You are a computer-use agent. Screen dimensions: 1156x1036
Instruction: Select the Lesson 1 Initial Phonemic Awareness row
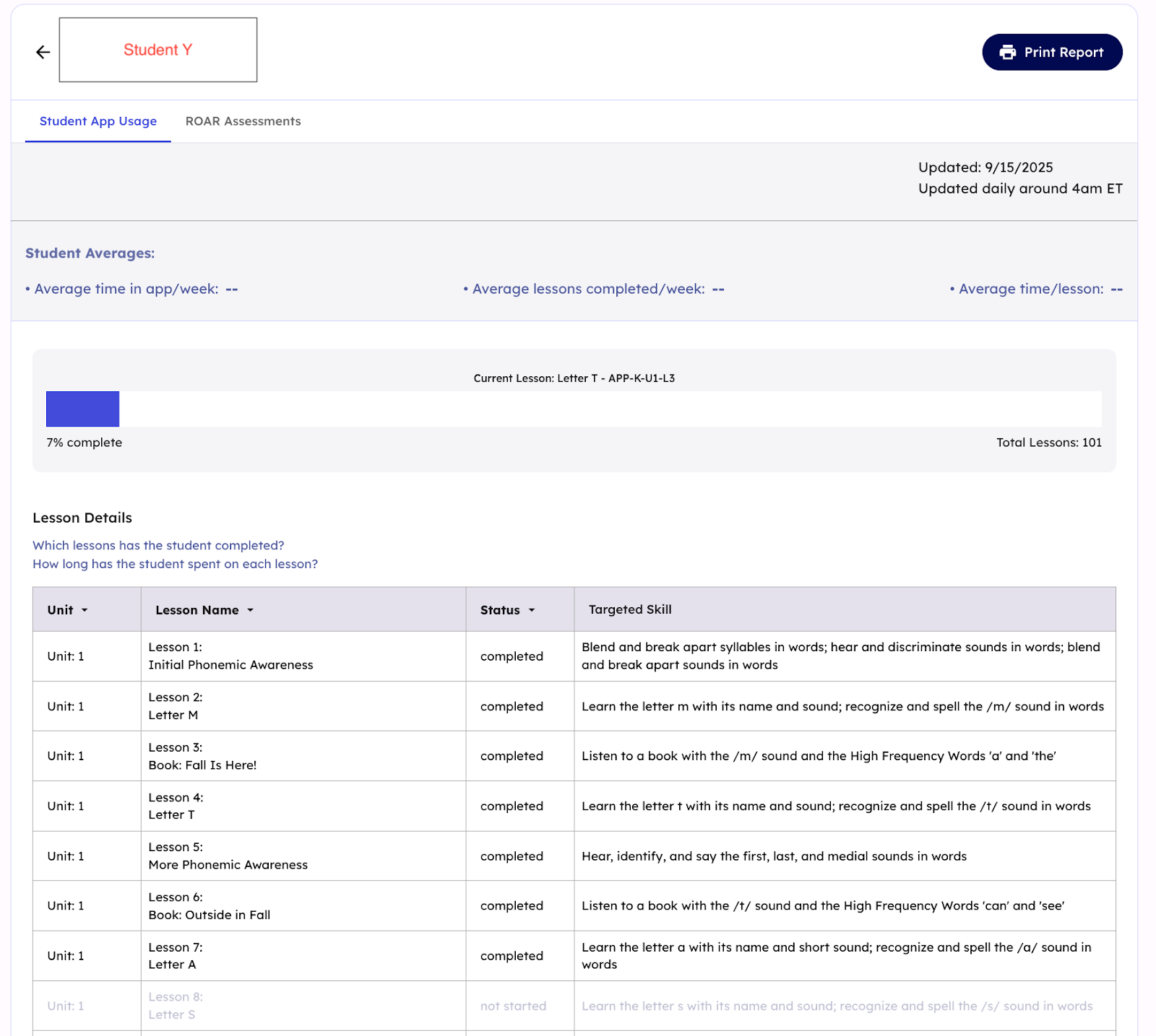coord(230,656)
